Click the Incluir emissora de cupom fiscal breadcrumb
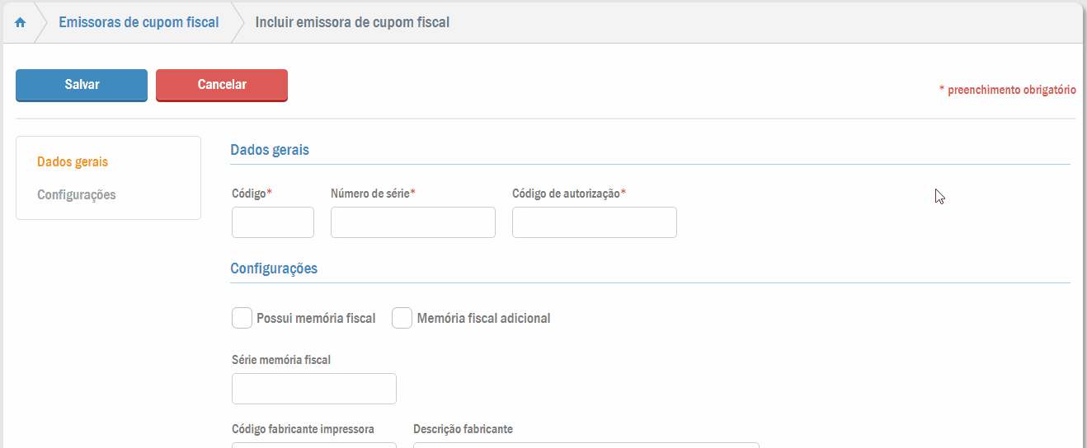Image resolution: width=1087 pixels, height=448 pixels. pos(352,23)
